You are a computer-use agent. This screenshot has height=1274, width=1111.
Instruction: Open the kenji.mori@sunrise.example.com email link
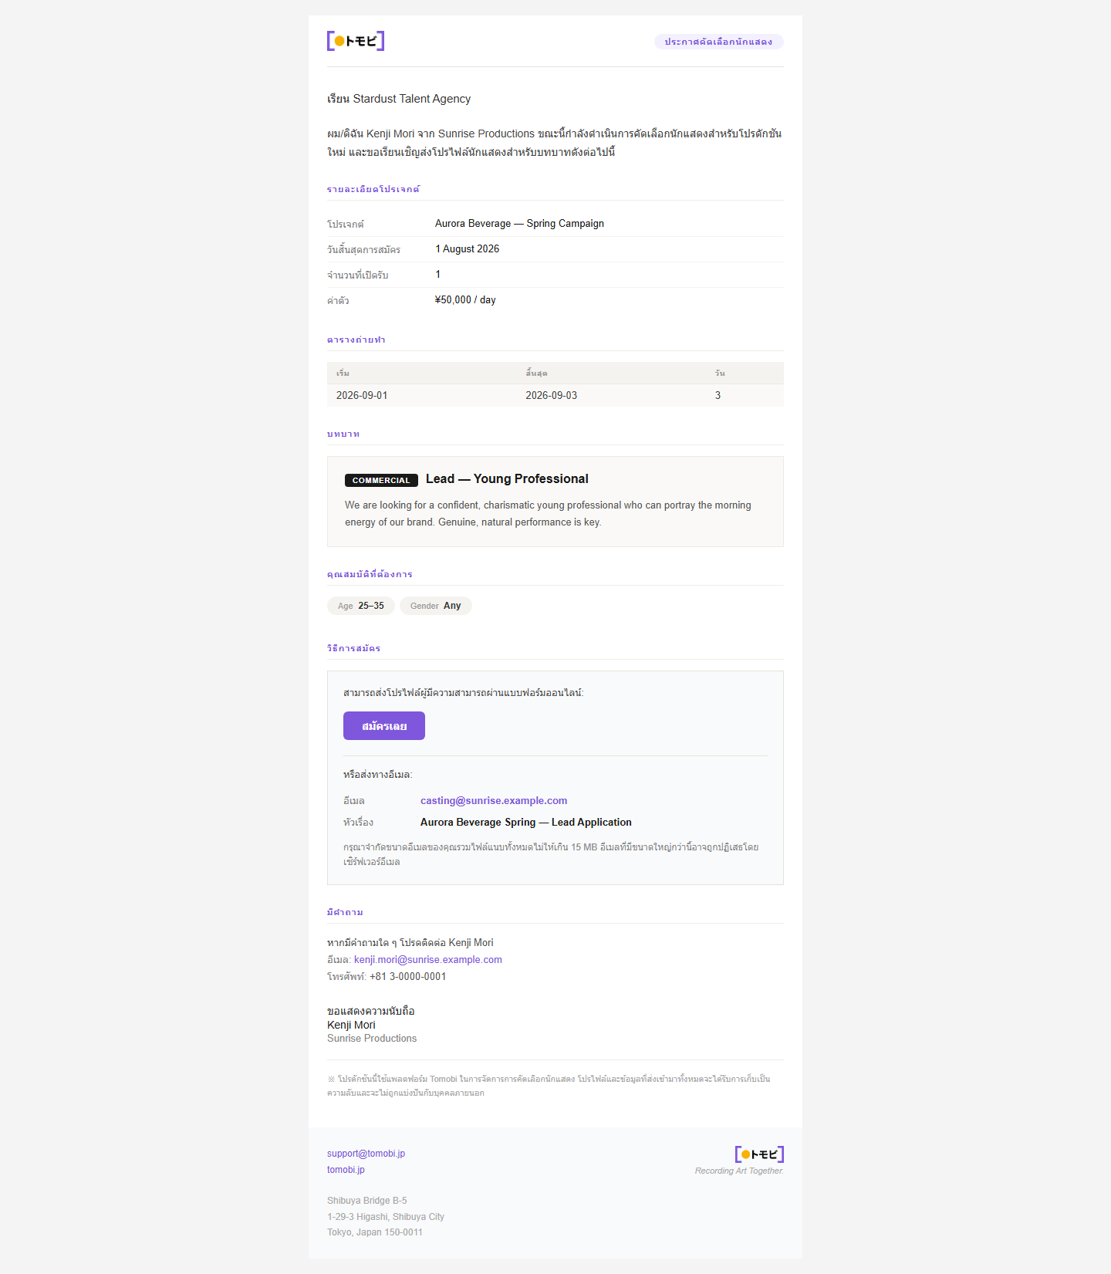[x=428, y=960]
